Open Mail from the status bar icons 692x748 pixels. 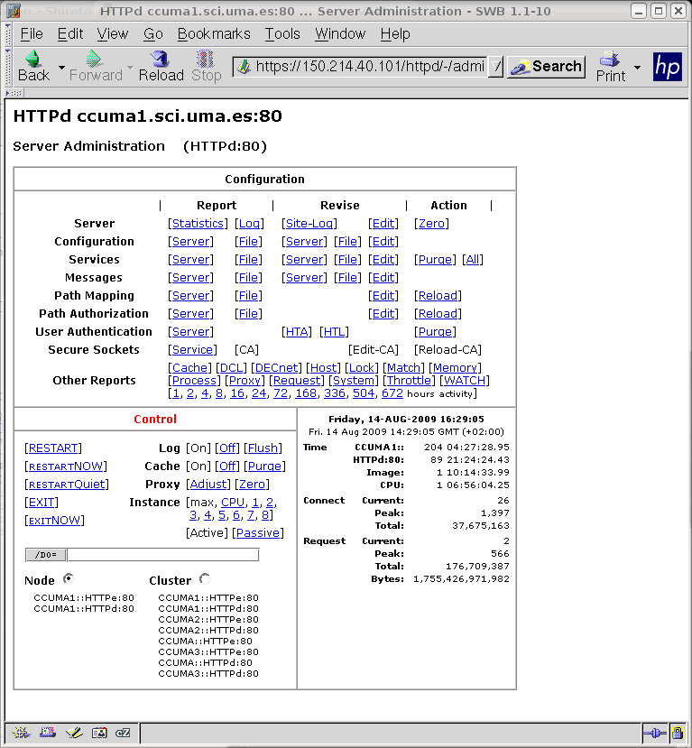46,733
